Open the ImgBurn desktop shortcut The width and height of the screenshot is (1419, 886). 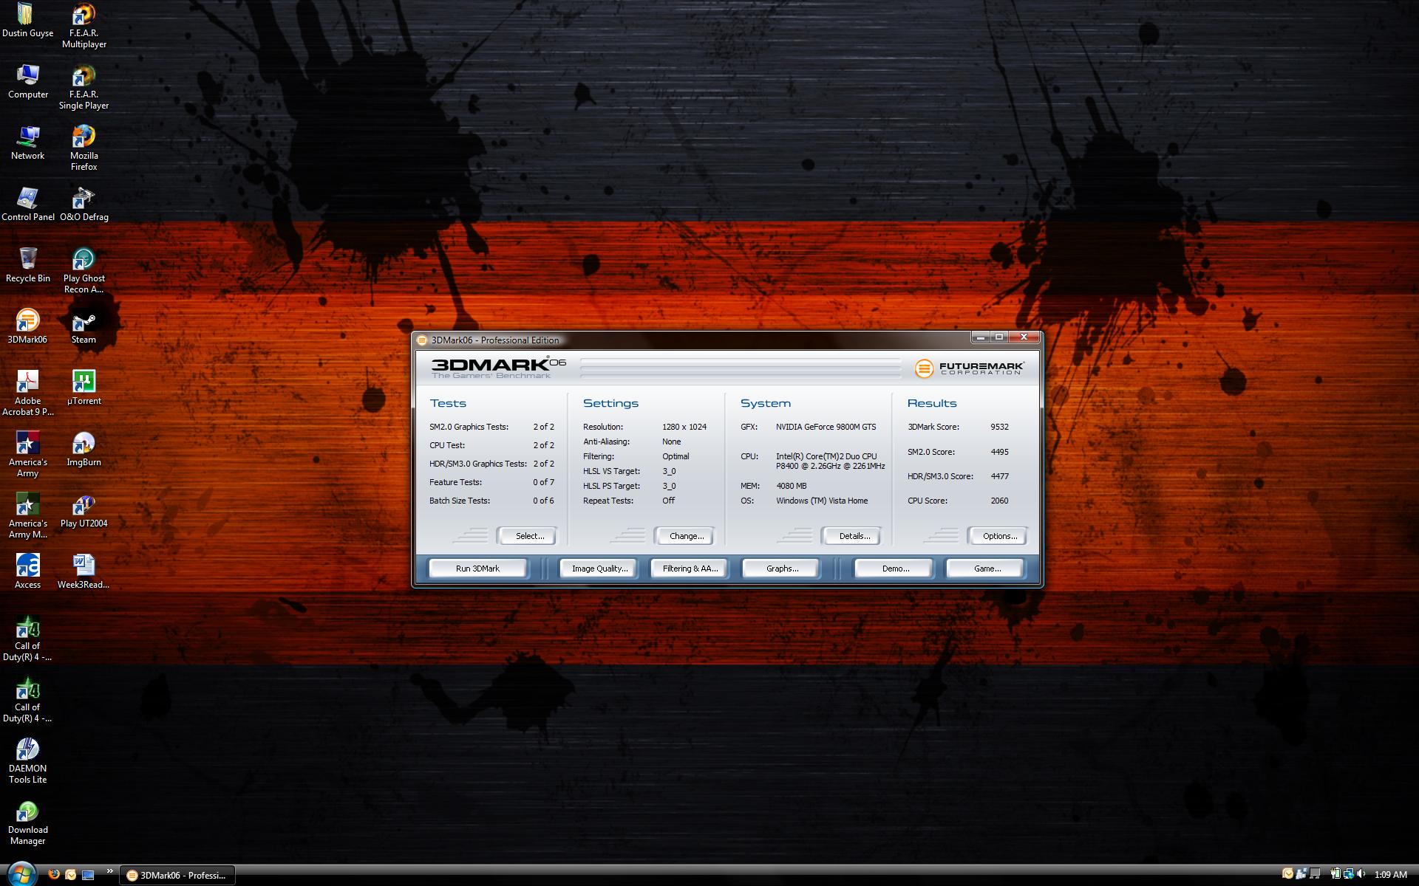(x=84, y=444)
